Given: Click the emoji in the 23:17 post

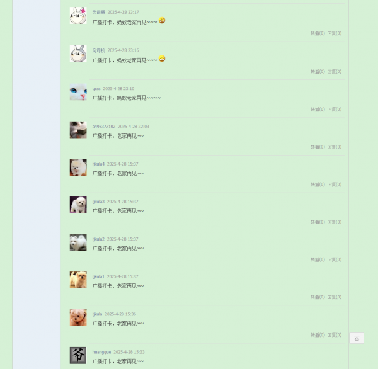Looking at the screenshot, I should click(x=162, y=21).
